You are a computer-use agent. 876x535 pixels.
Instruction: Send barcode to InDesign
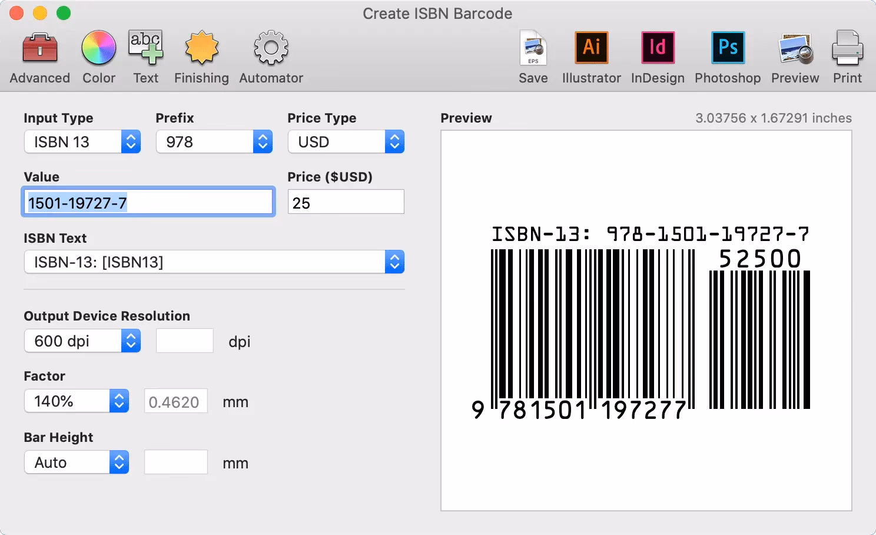click(657, 56)
